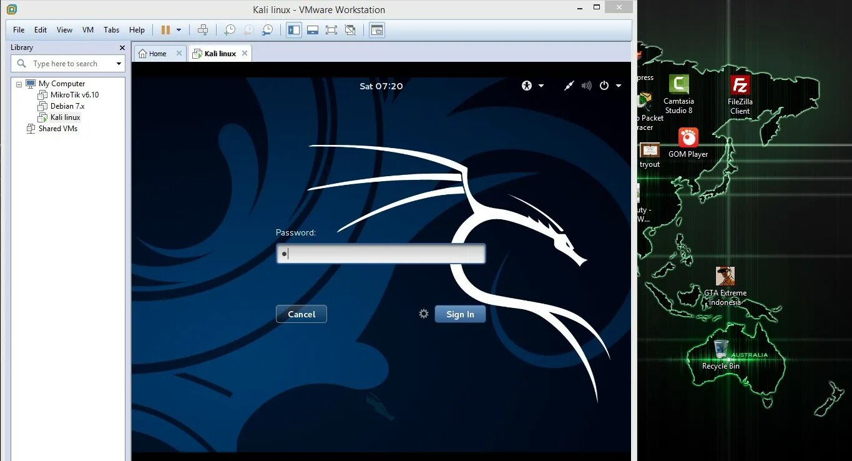The width and height of the screenshot is (852, 461).
Task: Open the Recycle Bin
Action: click(721, 355)
